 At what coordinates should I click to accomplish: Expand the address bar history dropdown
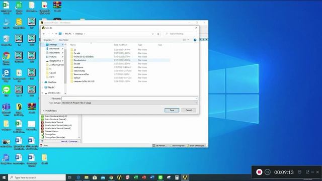[152, 34]
